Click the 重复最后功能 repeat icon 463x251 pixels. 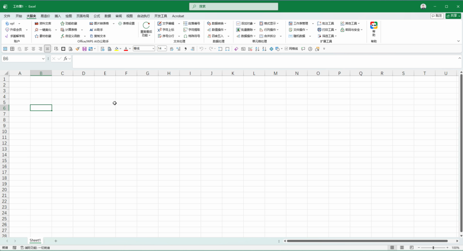146,26
